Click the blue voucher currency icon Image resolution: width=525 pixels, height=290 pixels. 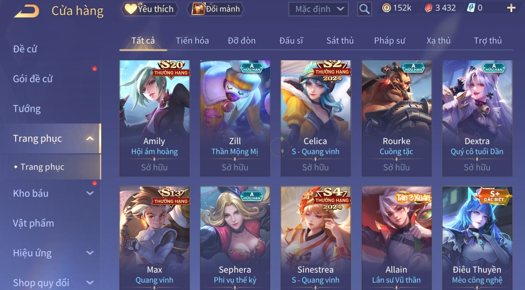point(471,8)
